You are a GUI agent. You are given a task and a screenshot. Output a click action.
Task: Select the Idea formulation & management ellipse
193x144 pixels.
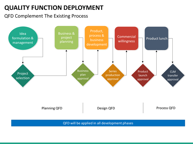[23, 38]
